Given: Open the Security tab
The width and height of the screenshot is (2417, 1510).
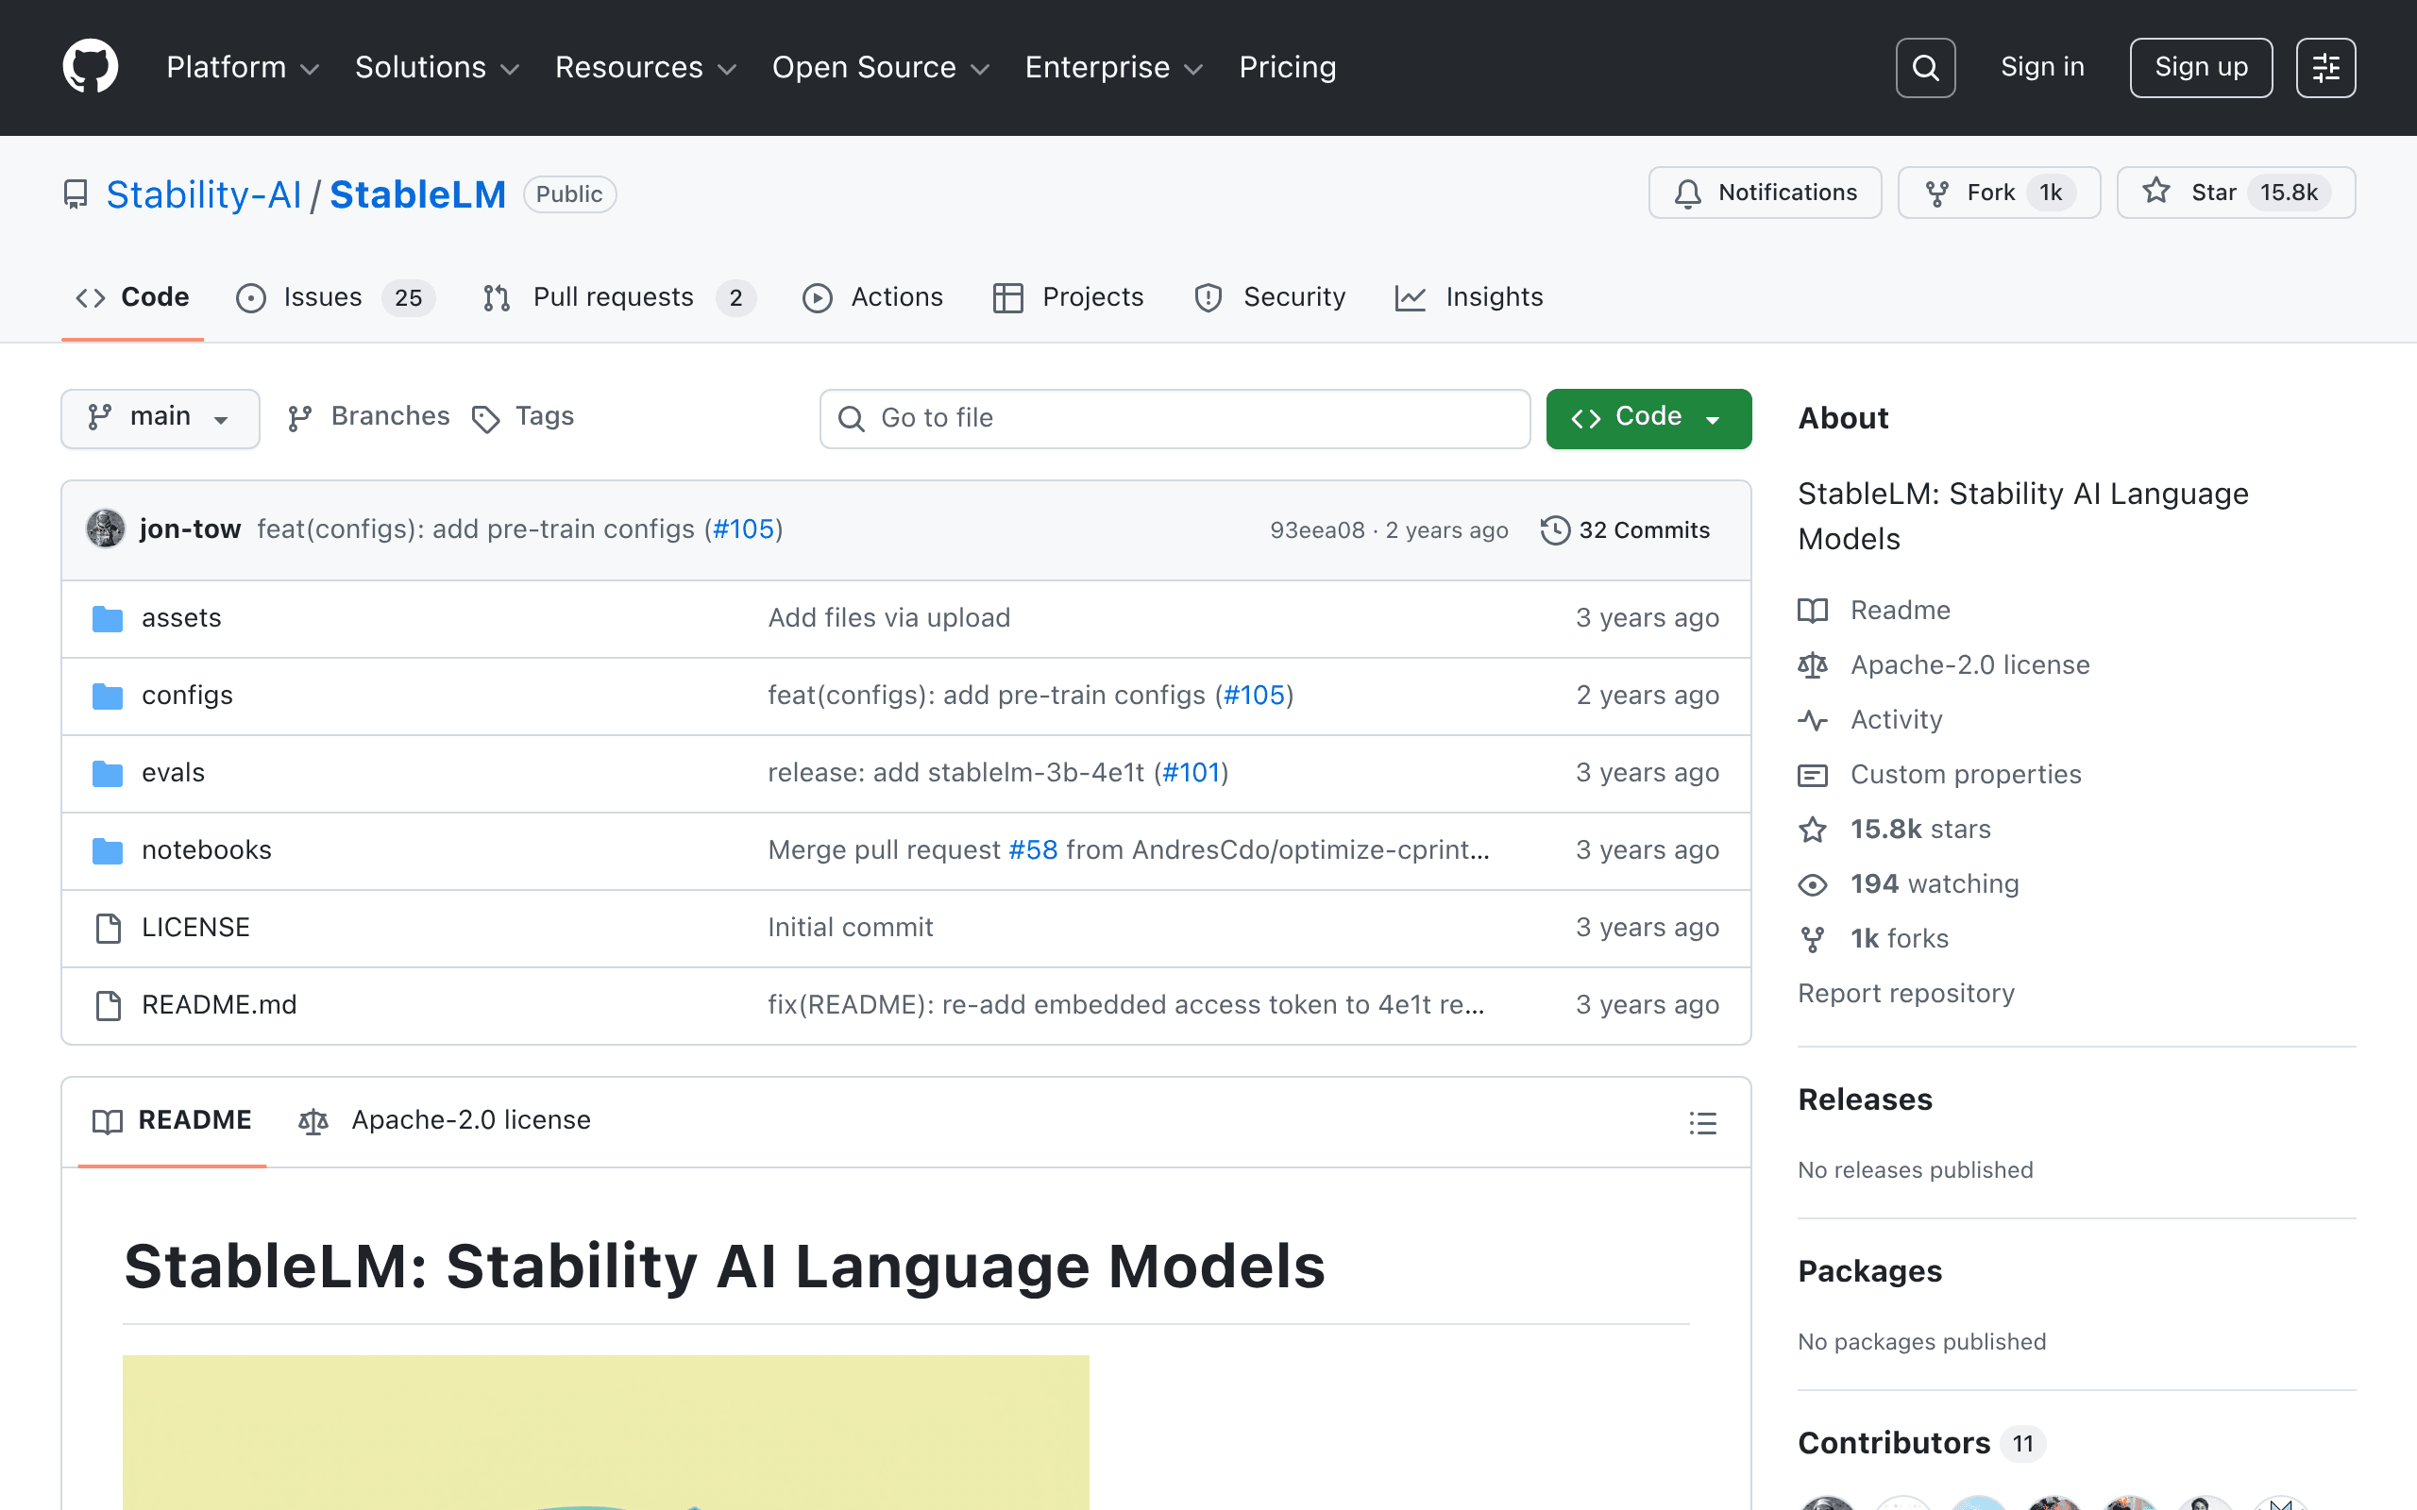Looking at the screenshot, I should pos(1270,297).
